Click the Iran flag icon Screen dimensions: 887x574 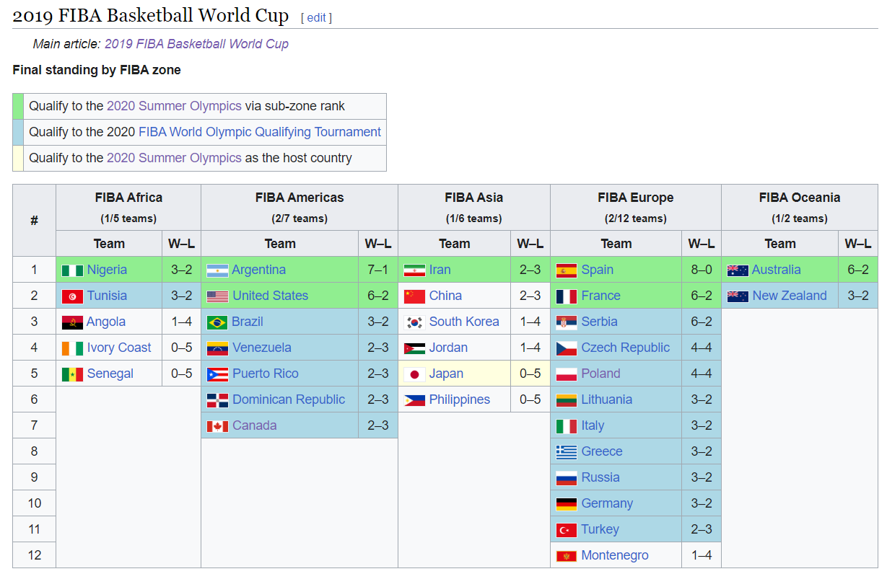414,270
